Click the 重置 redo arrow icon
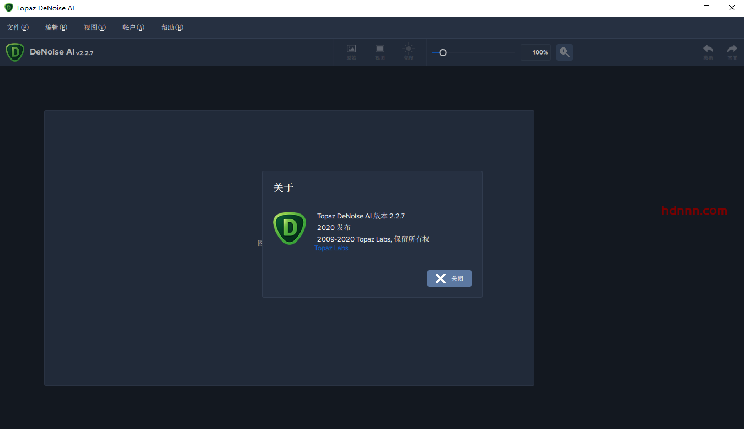 pyautogui.click(x=732, y=52)
